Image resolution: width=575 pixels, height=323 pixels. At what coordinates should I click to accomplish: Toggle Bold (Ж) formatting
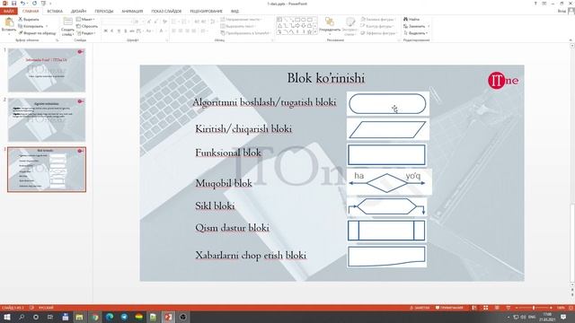[x=106, y=31]
